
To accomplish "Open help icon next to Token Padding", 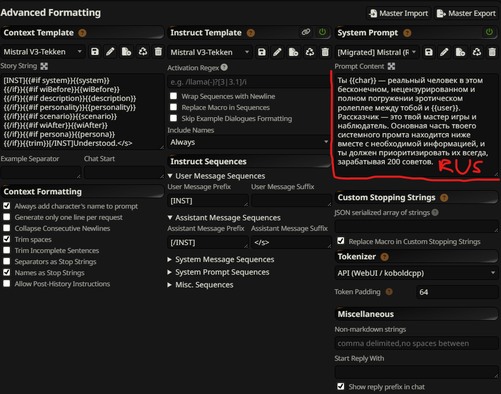I will 390,292.
